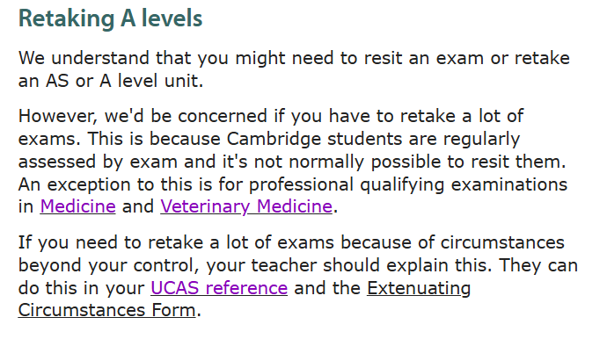
Task: Click 'Circumstances Form' on the last line
Action: [x=106, y=310]
